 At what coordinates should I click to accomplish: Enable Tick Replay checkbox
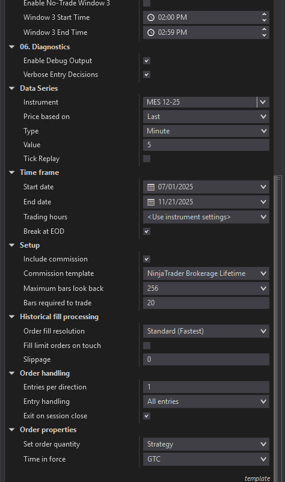[x=147, y=159]
